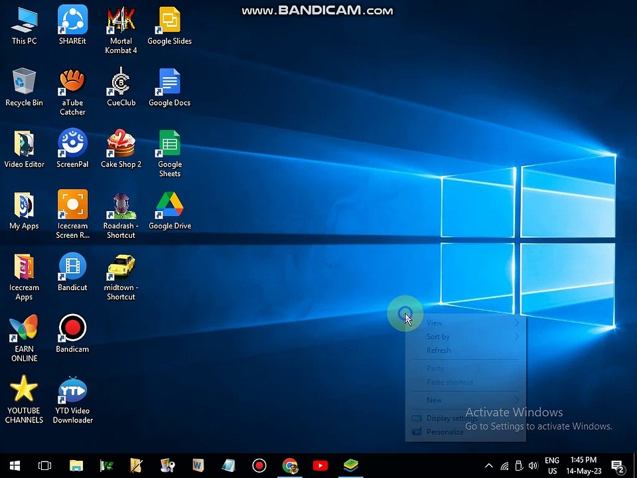
Task: Open Wi-Fi network flyout
Action: click(x=504, y=466)
